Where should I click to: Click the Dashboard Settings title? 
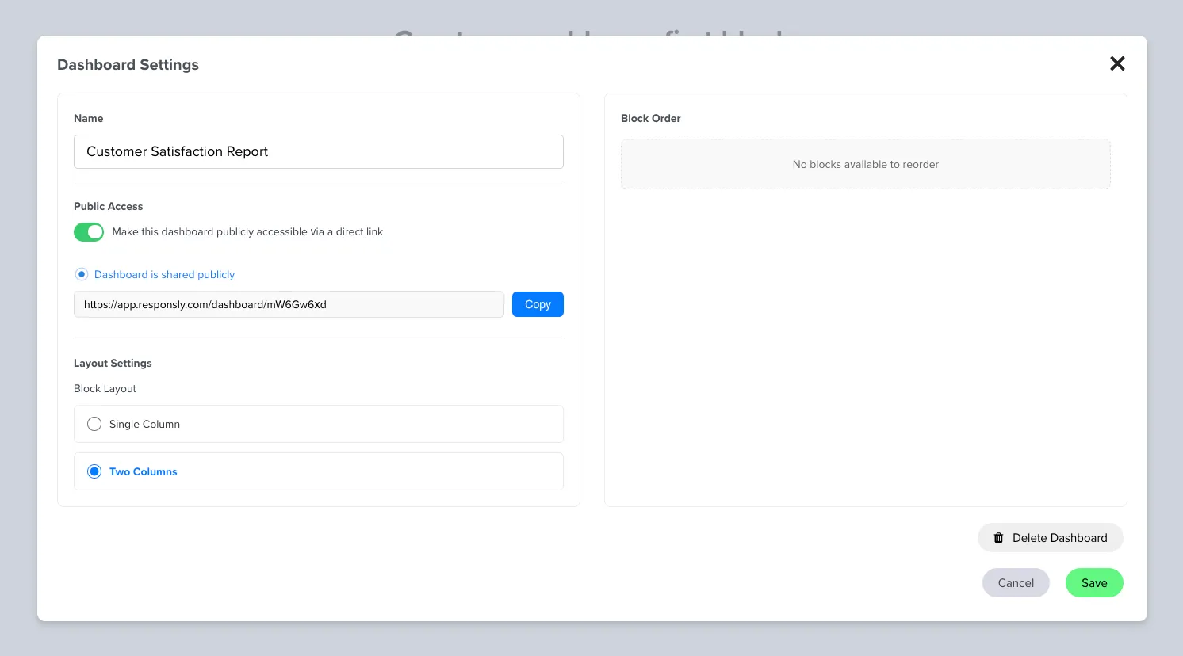tap(128, 64)
